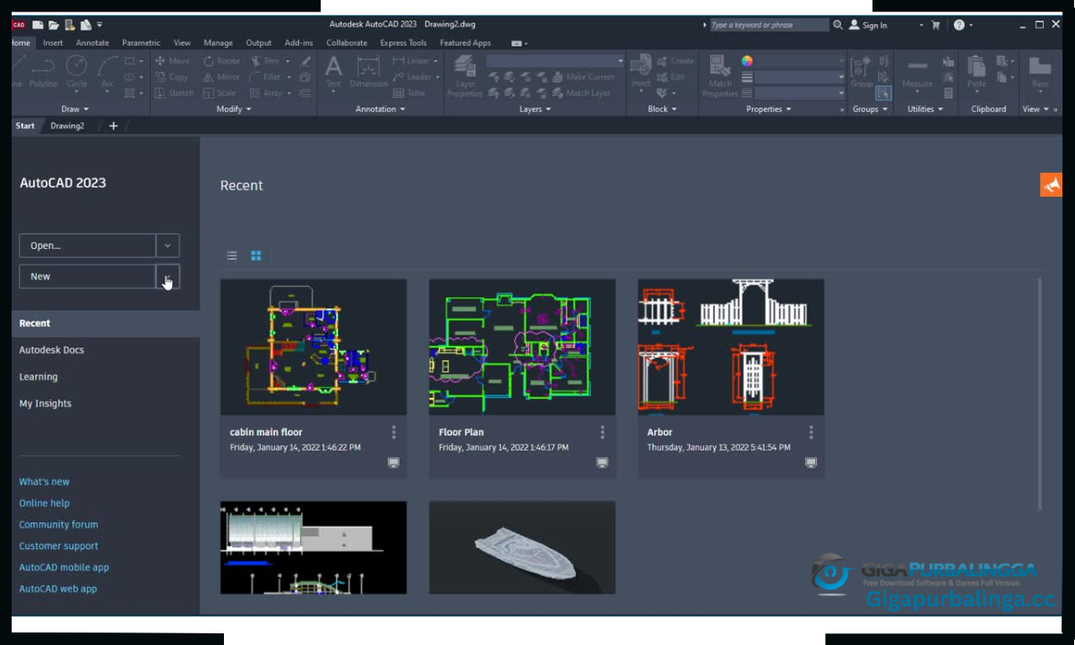Click the Leader annotation tool
The image size is (1075, 645).
(412, 77)
